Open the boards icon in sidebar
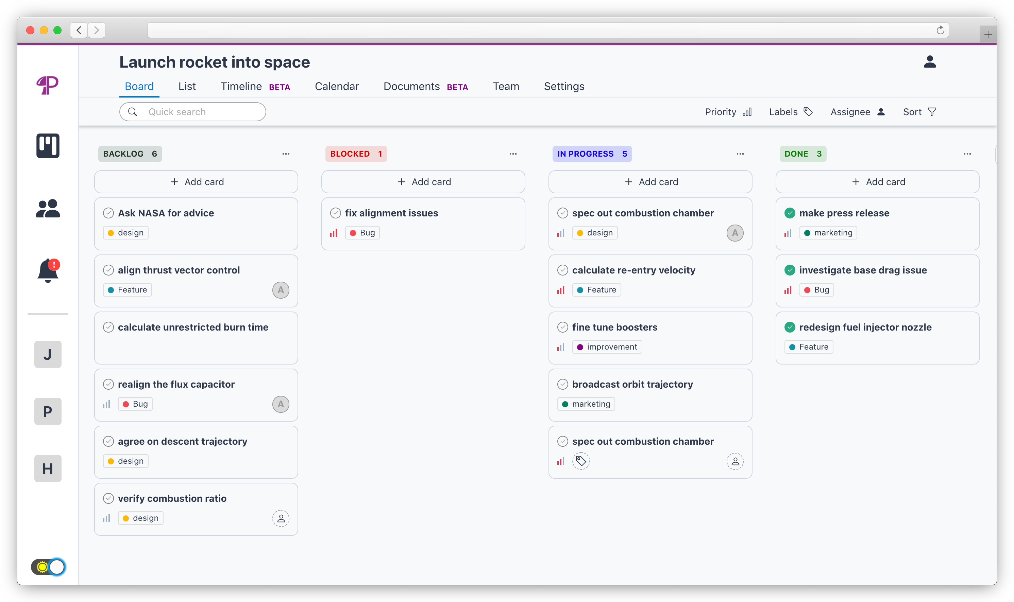Screen dimensions: 1014x602 pyautogui.click(x=48, y=146)
